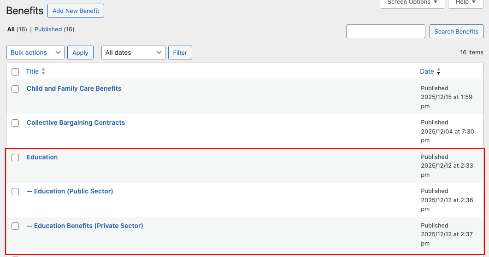Expand the Help tab

point(465,3)
